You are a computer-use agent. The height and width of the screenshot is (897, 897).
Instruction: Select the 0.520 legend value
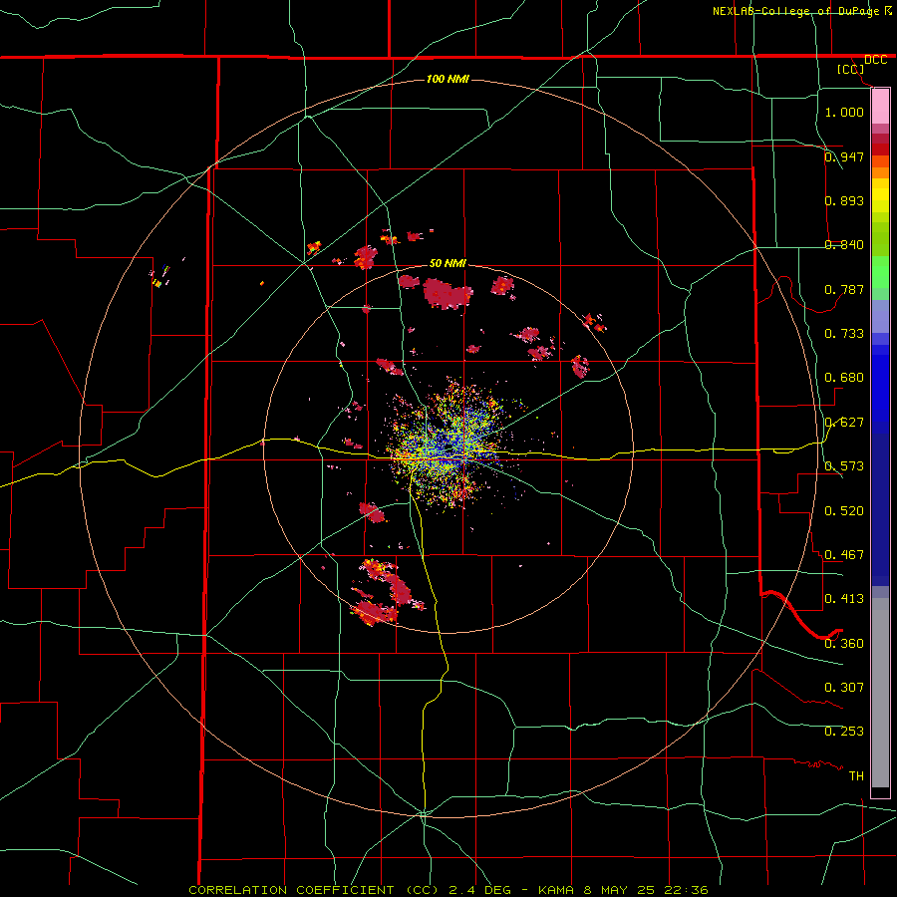click(844, 510)
